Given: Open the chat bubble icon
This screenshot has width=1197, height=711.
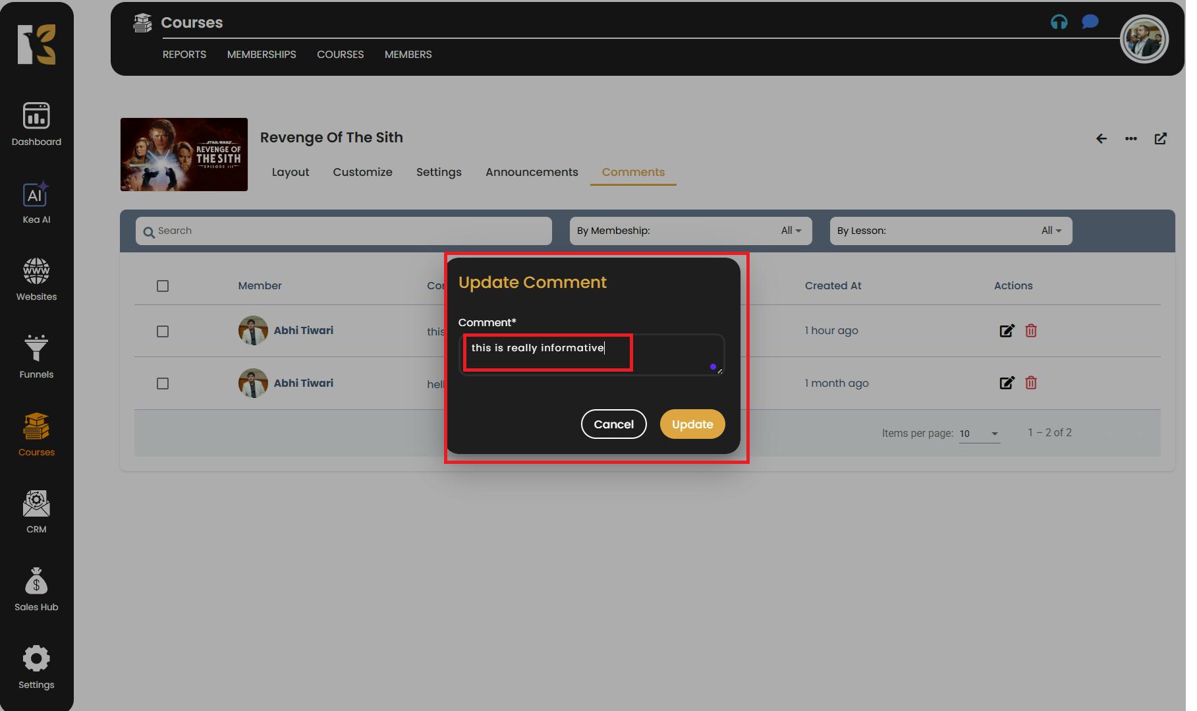Looking at the screenshot, I should (x=1090, y=22).
